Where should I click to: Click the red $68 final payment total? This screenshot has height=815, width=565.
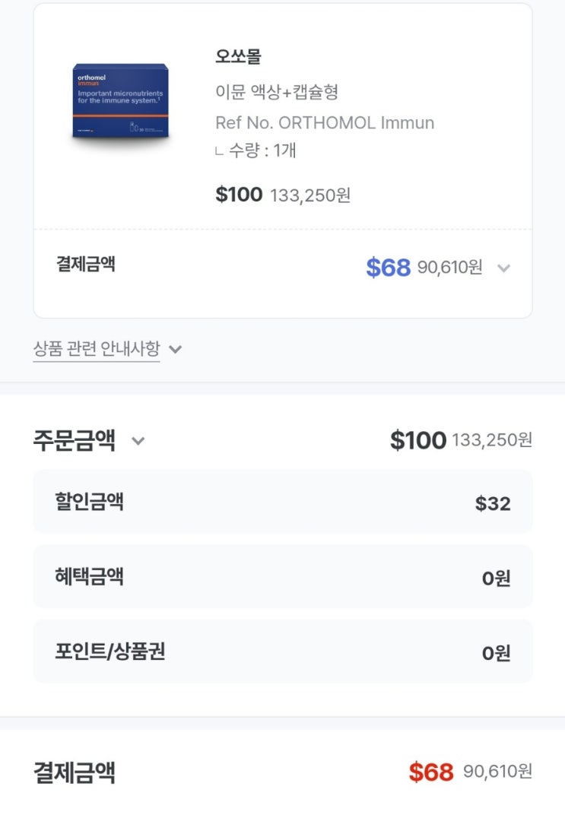point(430,772)
